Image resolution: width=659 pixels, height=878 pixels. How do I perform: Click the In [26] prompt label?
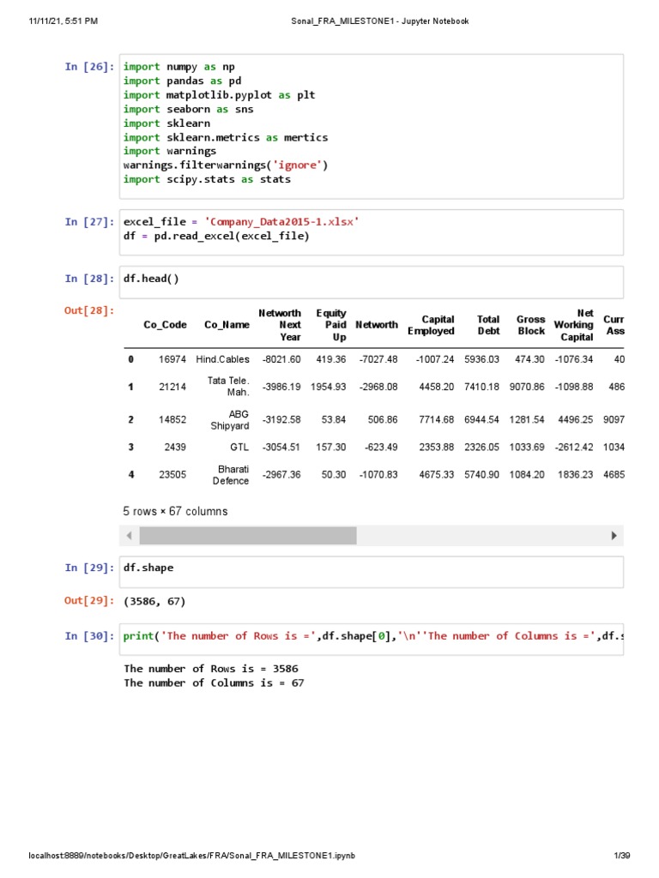point(89,67)
